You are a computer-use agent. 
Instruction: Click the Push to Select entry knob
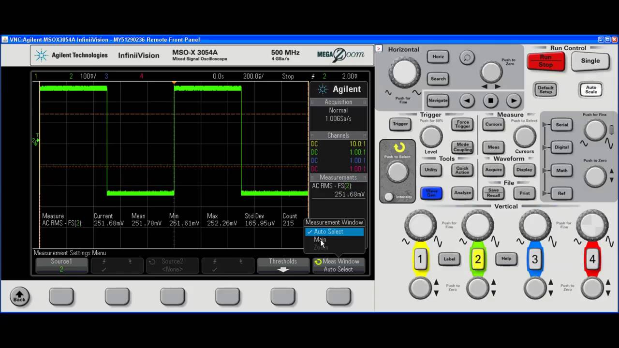click(398, 172)
